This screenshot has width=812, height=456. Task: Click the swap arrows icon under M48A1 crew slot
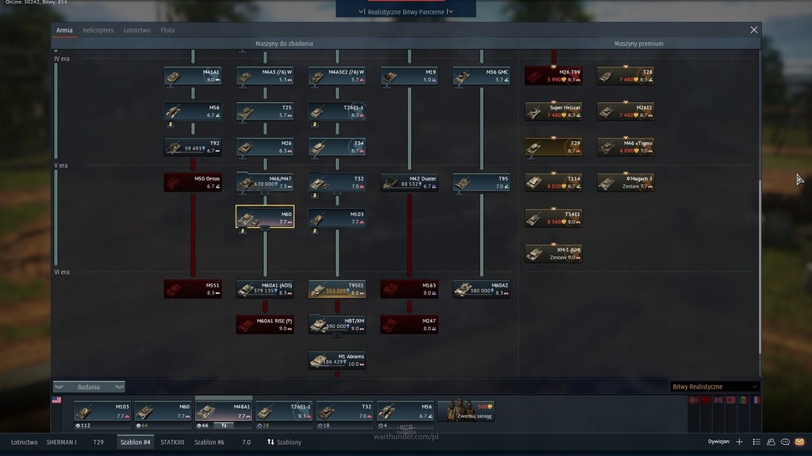[224, 425]
